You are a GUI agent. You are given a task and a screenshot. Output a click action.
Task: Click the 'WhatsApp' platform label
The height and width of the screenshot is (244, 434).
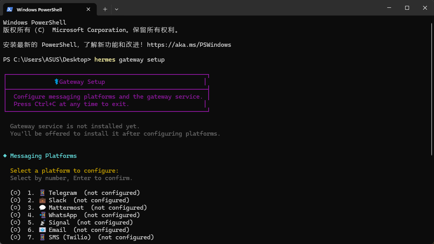[x=63, y=215]
